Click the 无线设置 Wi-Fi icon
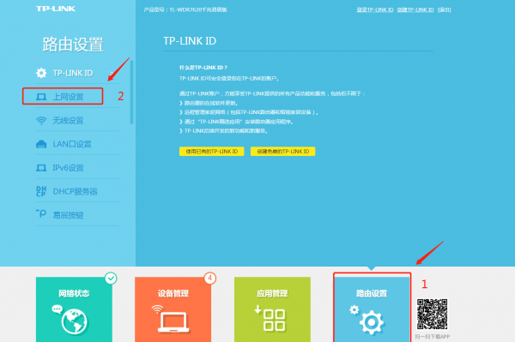This screenshot has height=342, width=515. point(41,121)
